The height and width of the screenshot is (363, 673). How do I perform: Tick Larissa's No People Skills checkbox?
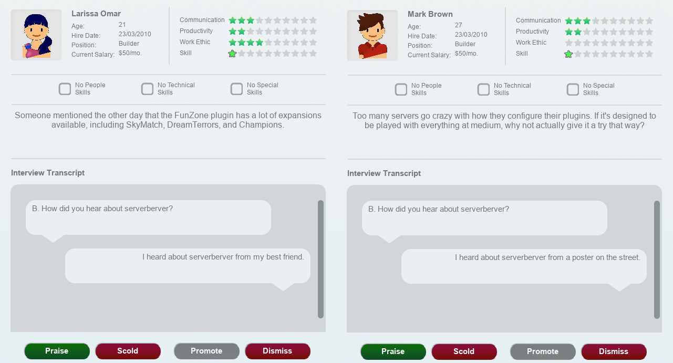65,89
